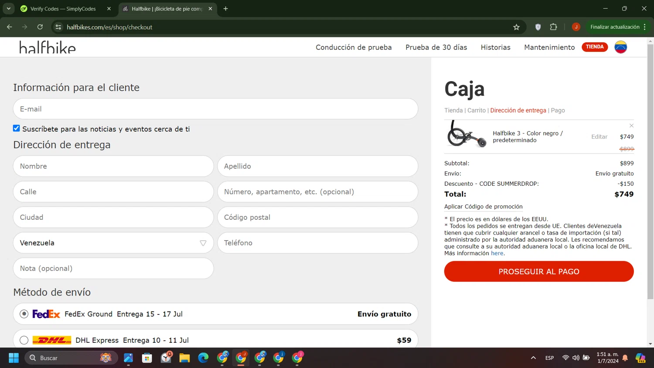Click the Nombre input field
This screenshot has height=368, width=654.
click(113, 166)
